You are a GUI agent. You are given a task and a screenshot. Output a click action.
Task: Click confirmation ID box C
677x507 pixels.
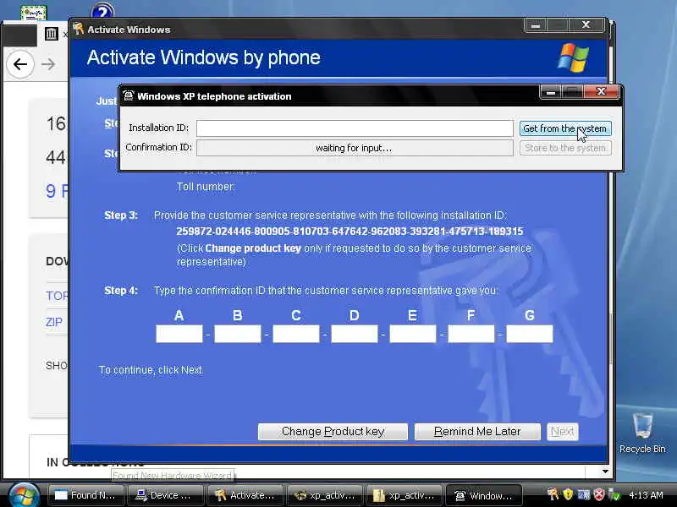point(295,334)
